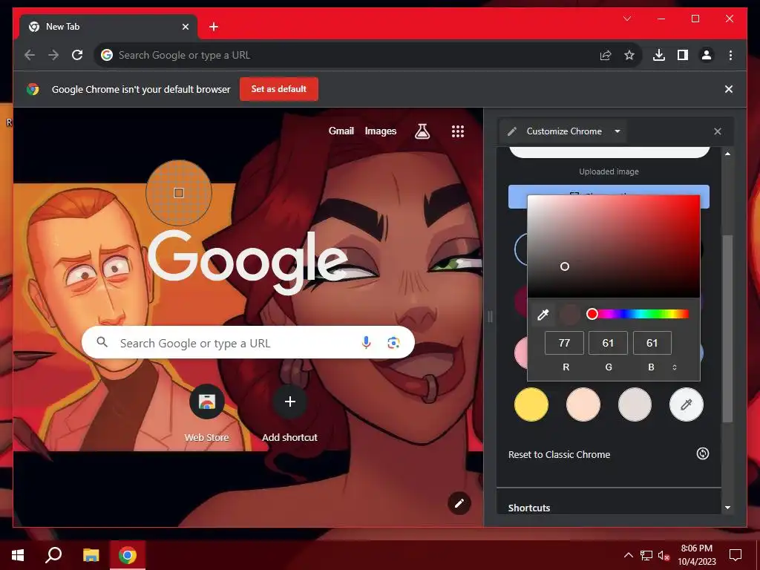Viewport: 760px width, 570px height.
Task: Open the Gmail link
Action: point(341,131)
